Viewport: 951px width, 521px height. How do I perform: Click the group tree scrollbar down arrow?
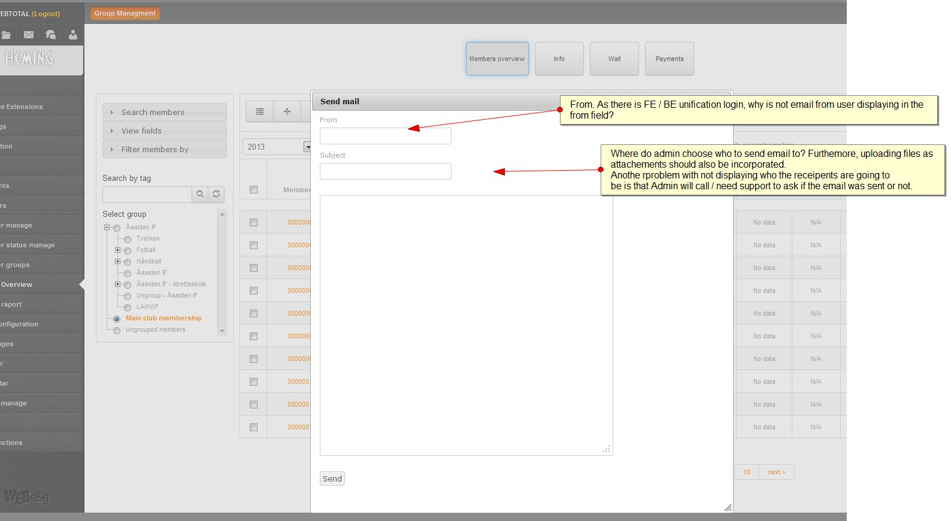click(x=222, y=331)
